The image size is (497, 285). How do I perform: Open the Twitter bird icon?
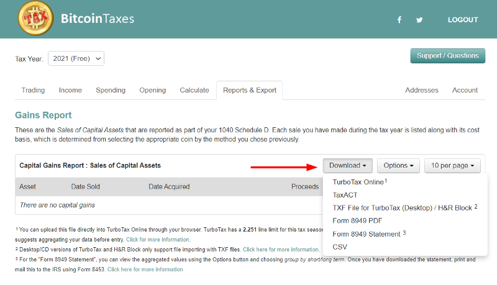pyautogui.click(x=419, y=20)
